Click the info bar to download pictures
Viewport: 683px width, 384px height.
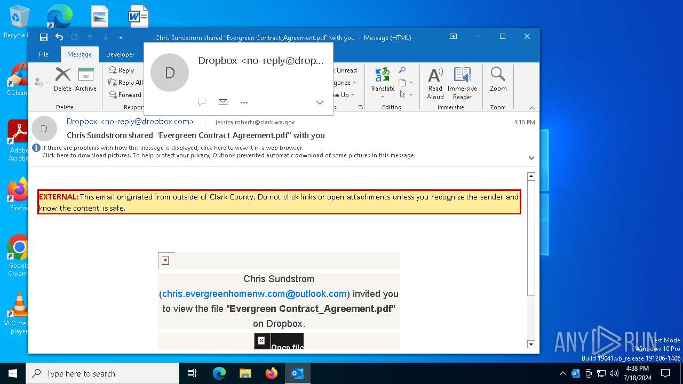pos(228,155)
